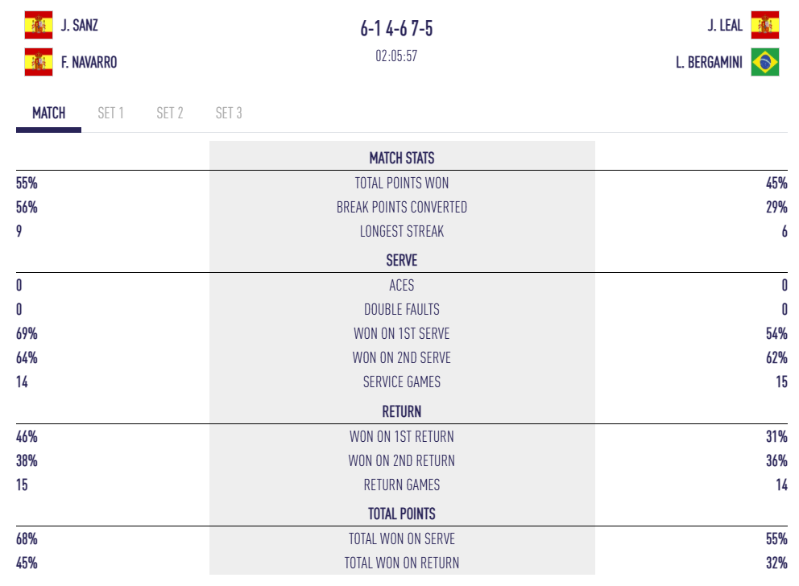Click the Spain flag beside J. Sanz
This screenshot has height=586, width=799.
pyautogui.click(x=38, y=25)
